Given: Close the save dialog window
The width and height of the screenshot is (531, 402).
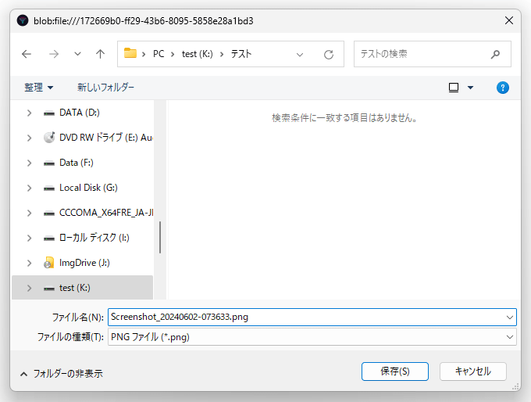Looking at the screenshot, I should coord(509,20).
